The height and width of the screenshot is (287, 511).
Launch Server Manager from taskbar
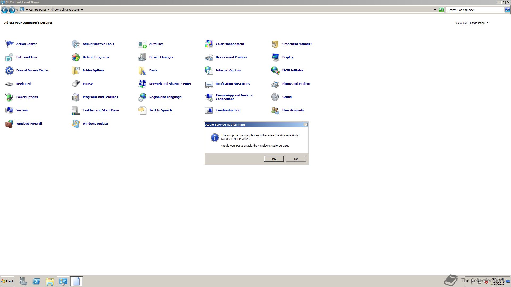23,281
